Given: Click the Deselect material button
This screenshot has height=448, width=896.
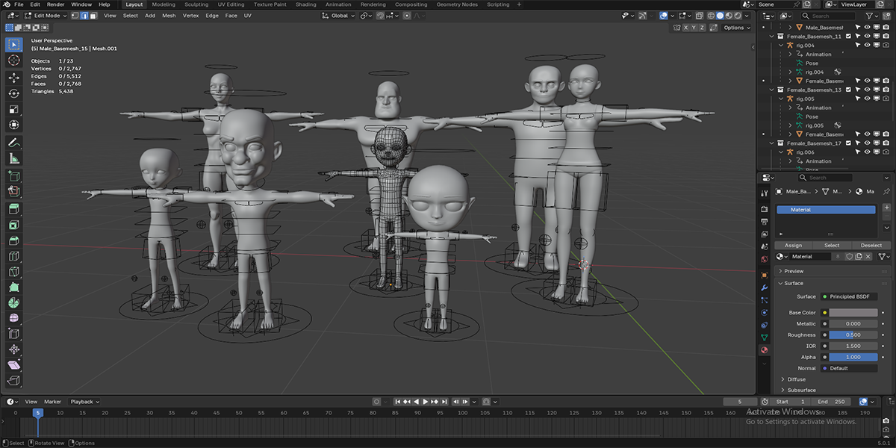Looking at the screenshot, I should [x=871, y=245].
